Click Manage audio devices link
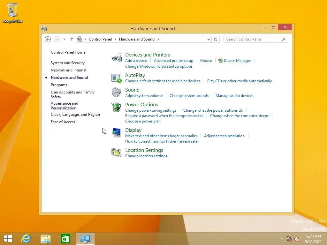Image resolution: width=327 pixels, height=245 pixels. coord(234,96)
